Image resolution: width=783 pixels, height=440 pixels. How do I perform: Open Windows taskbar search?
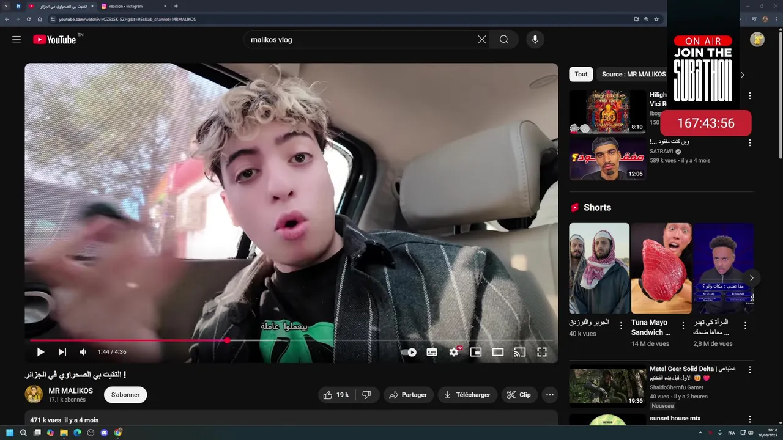23,433
